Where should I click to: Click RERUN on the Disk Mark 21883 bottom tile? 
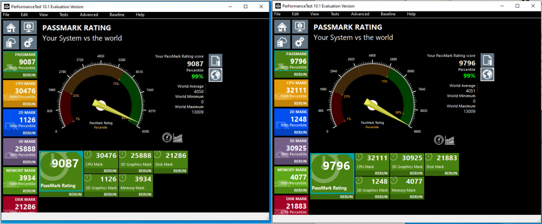point(451,173)
